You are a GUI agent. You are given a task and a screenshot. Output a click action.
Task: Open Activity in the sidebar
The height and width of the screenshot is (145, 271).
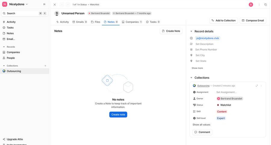11,22
